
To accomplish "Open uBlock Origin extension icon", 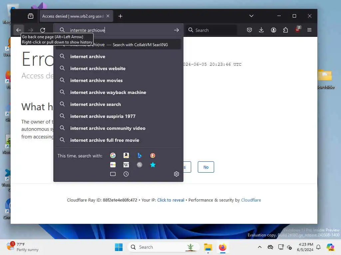I will [297, 30].
